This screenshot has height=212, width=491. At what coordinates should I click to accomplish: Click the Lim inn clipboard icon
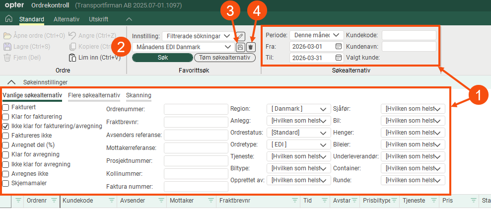(72, 57)
